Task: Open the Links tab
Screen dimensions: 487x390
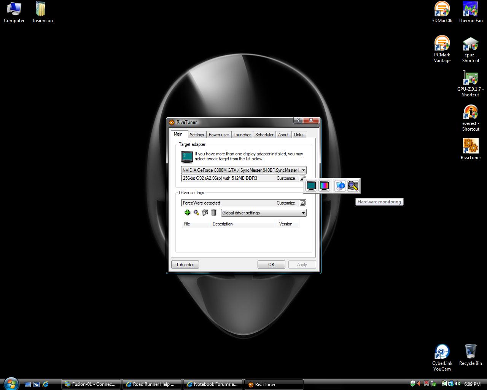Action: tap(299, 135)
